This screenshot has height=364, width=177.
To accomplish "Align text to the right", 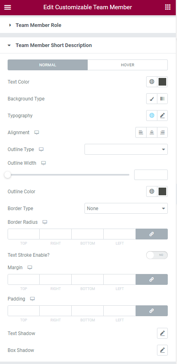I will coord(163,133).
